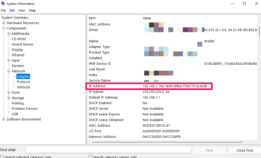This screenshot has width=261, height=158.
Task: Click the IP address value 192.168.1.144
Action: 153,86
